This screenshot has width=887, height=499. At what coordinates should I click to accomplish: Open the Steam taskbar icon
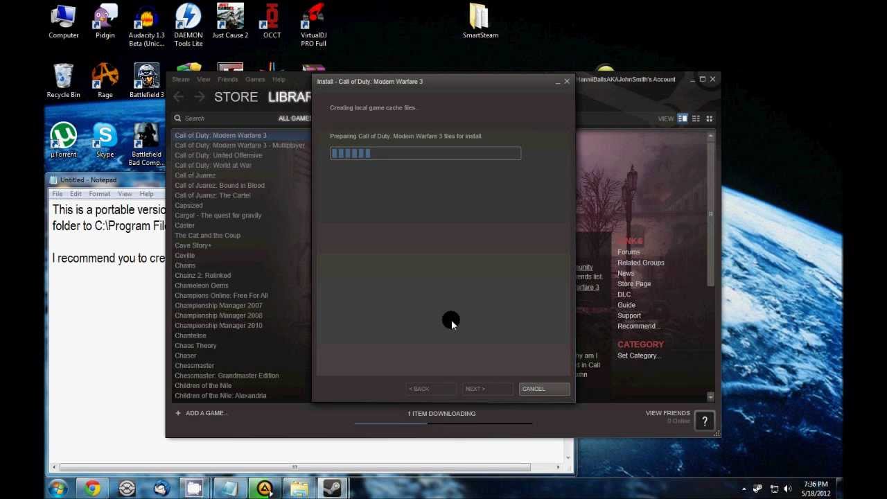point(332,489)
